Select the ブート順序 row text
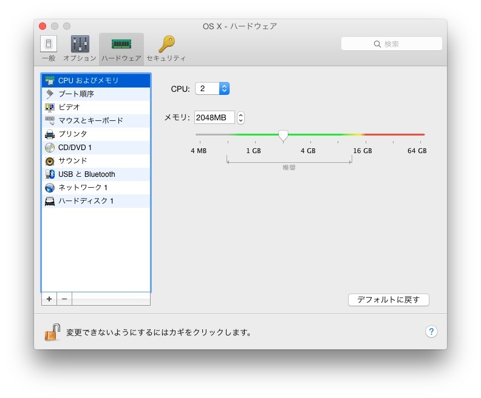Image resolution: width=481 pixels, height=398 pixels. click(76, 94)
